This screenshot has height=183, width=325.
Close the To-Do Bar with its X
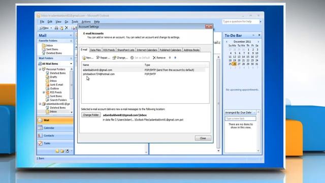click(259, 35)
